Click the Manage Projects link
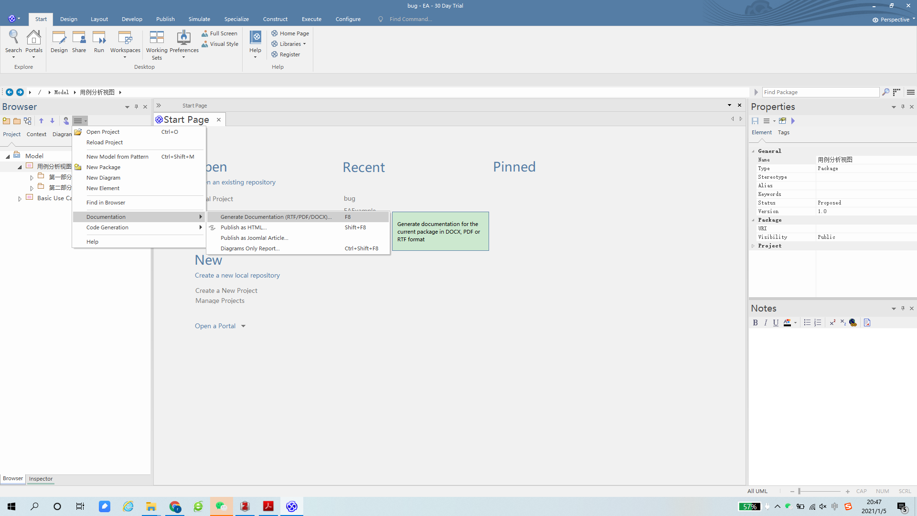The height and width of the screenshot is (516, 917). (220, 301)
